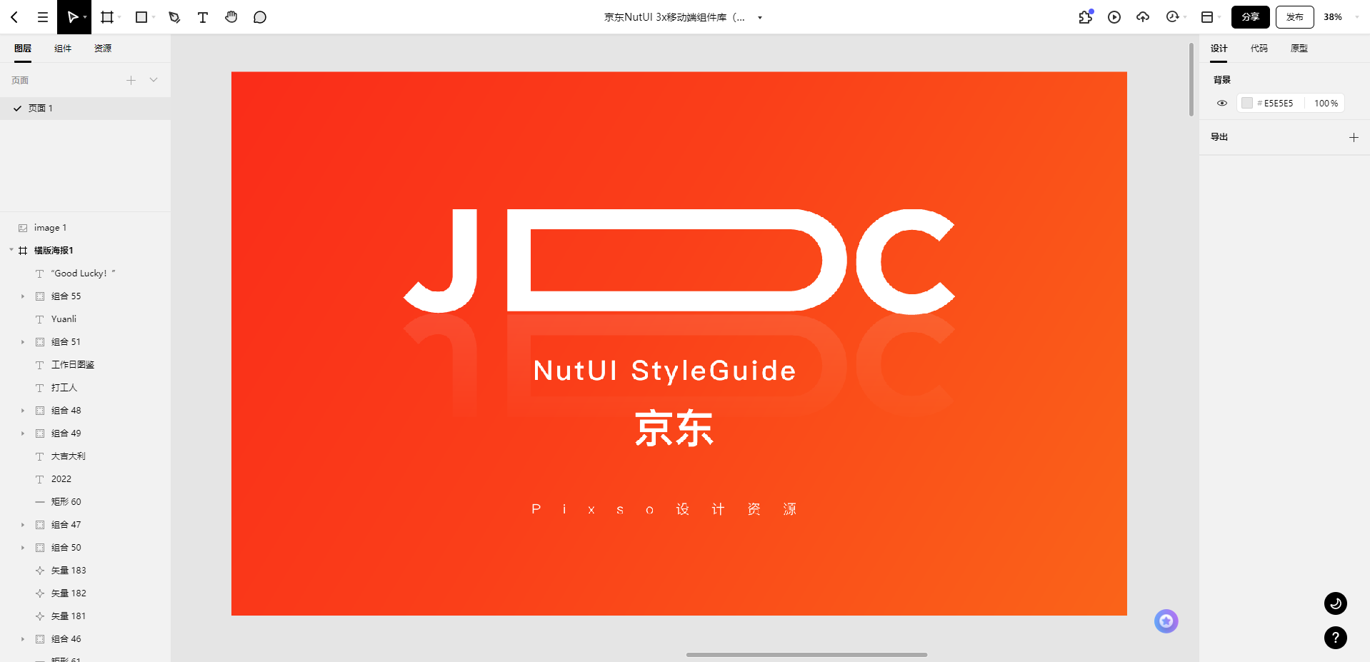Expand the 组合 48 group

23,411
